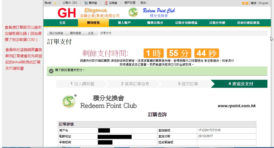274x148 pixels.
Task: Click the 查詢日期 label cell
Action: pyautogui.click(x=177, y=136)
